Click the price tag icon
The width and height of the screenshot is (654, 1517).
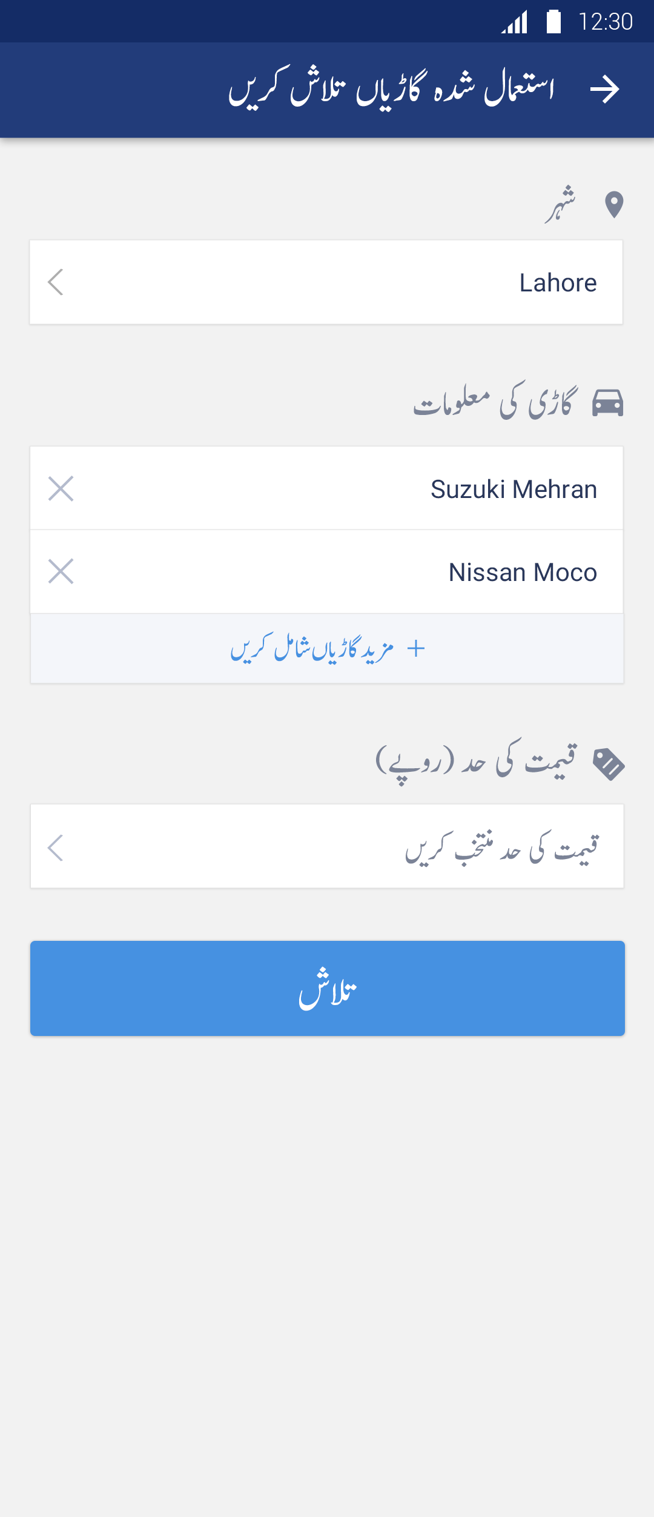click(x=608, y=764)
